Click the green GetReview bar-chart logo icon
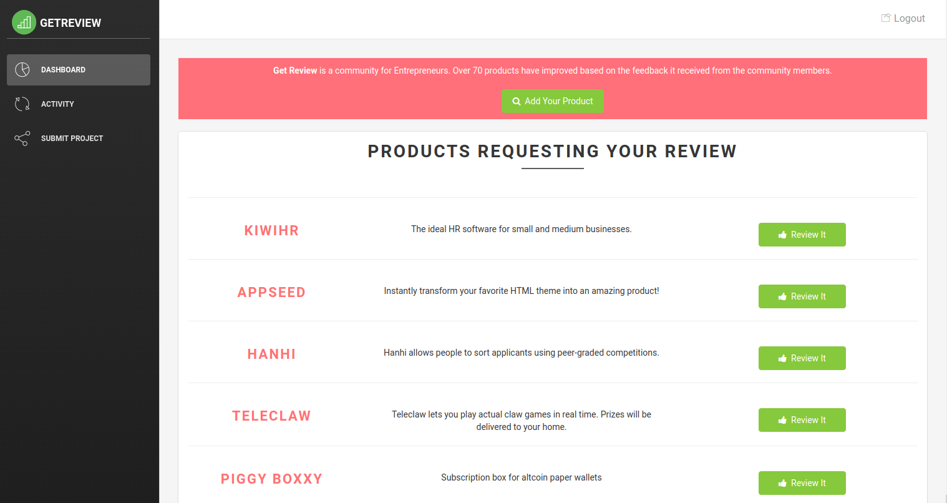Image resolution: width=947 pixels, height=503 pixels. coord(24,22)
